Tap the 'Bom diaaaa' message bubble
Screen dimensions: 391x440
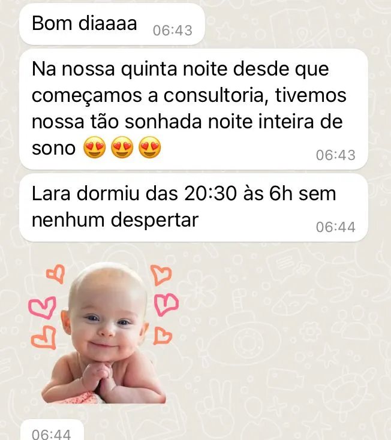(112, 24)
